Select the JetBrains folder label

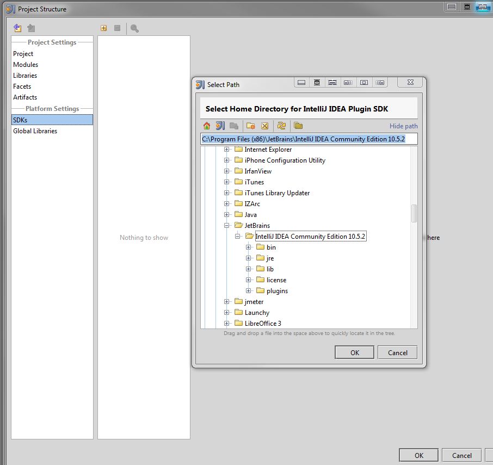(x=257, y=226)
